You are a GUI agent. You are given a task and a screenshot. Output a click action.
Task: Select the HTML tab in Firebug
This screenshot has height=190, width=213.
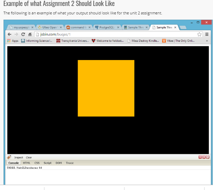(x=27, y=163)
